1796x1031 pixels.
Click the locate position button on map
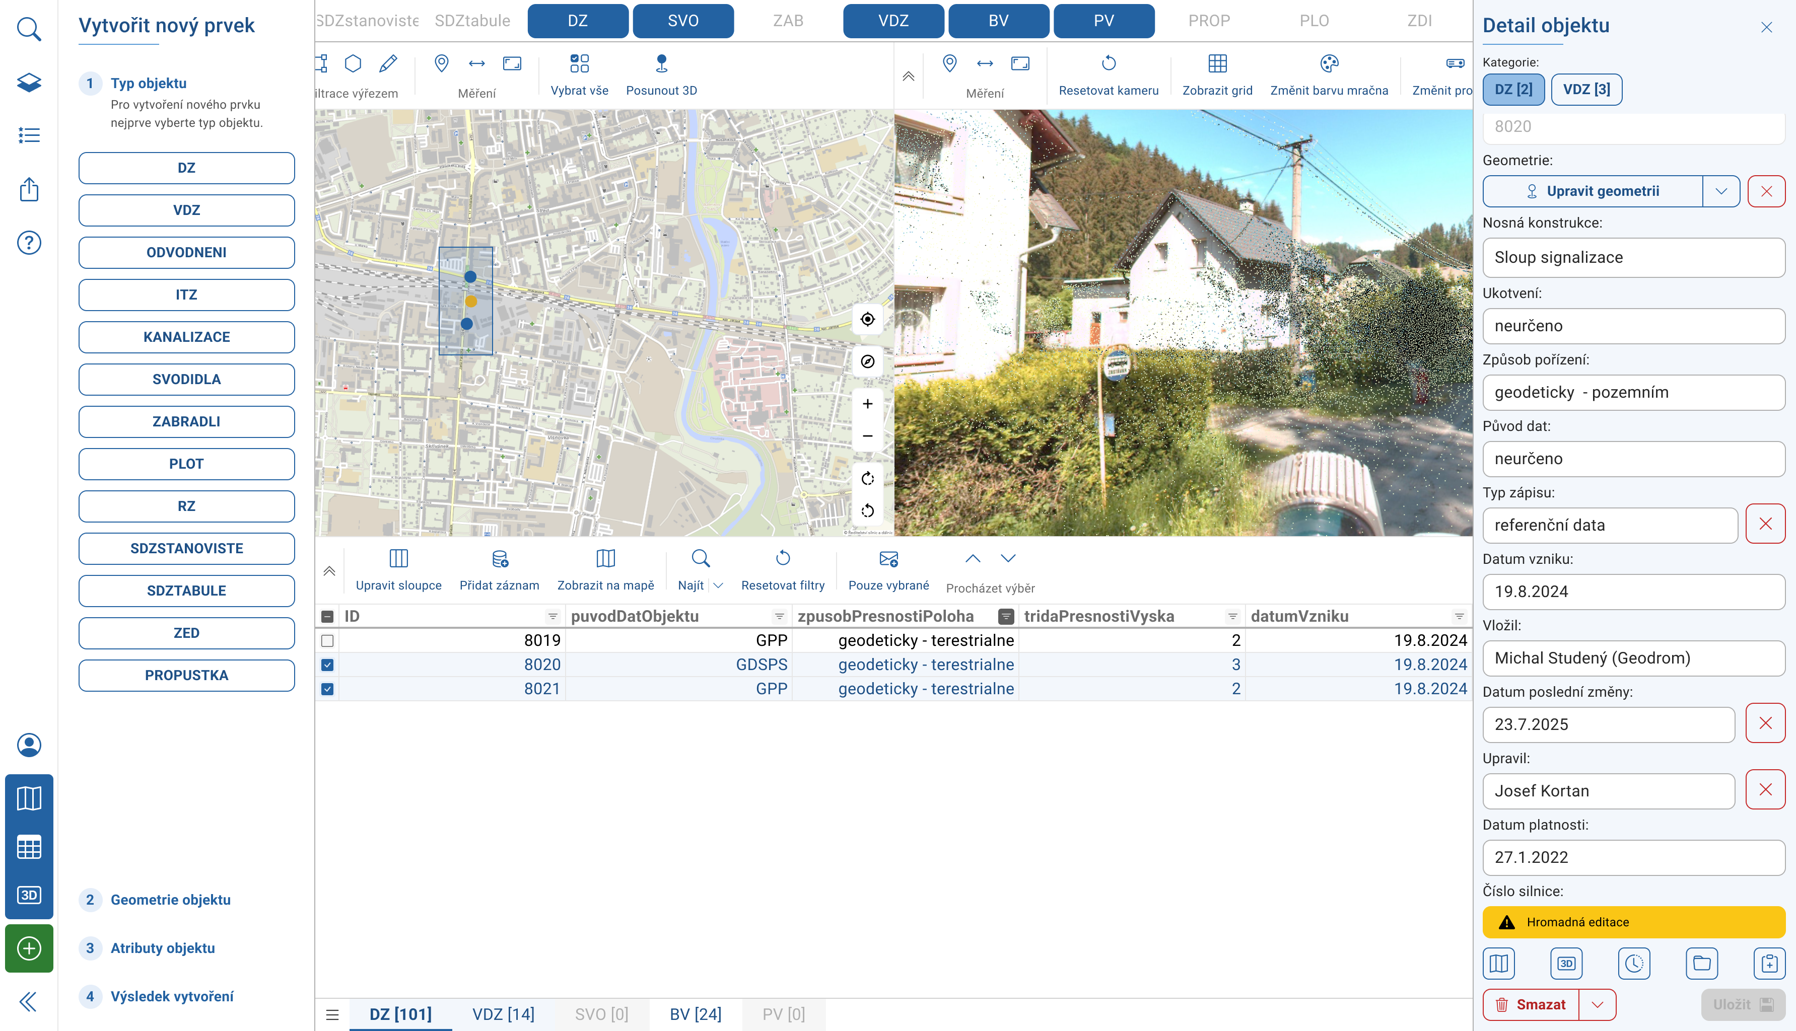pyautogui.click(x=867, y=319)
